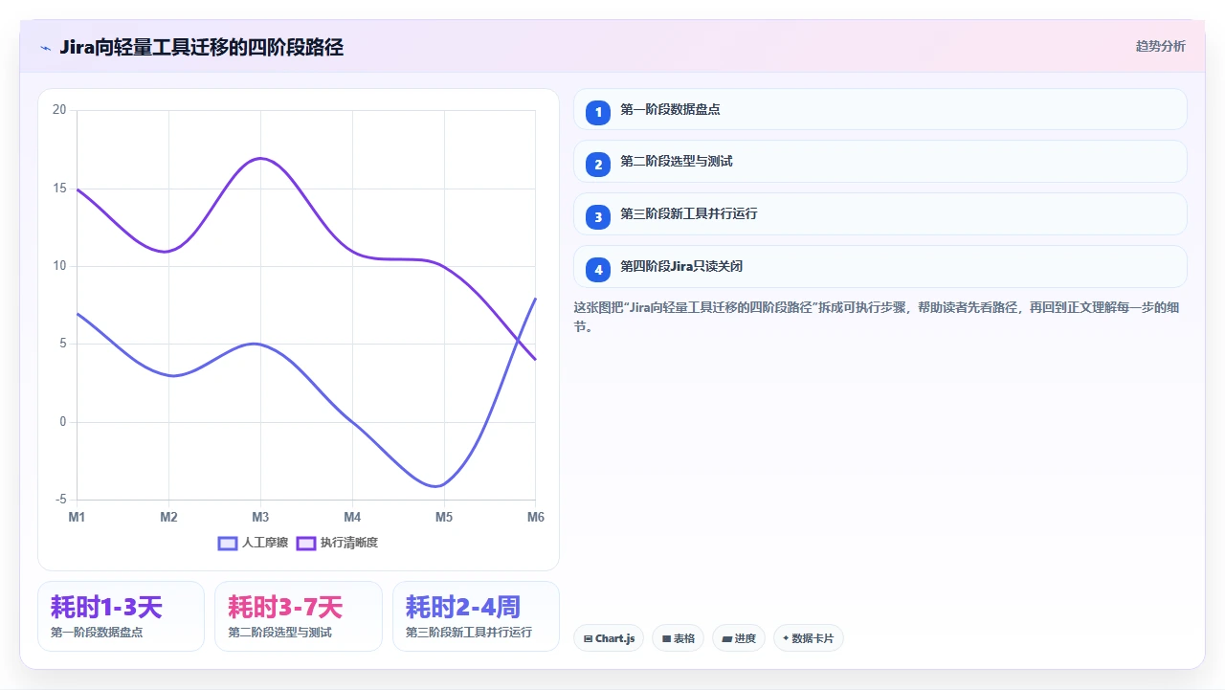This screenshot has height=690, width=1225.
Task: Select the 第三阶段新工具并行运行 step row
Action: (880, 214)
